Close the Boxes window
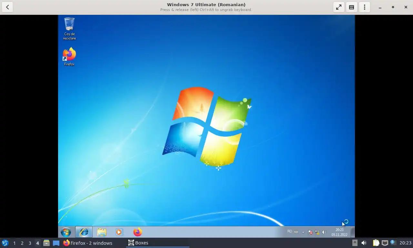The width and height of the screenshot is (413, 248). (x=406, y=7)
